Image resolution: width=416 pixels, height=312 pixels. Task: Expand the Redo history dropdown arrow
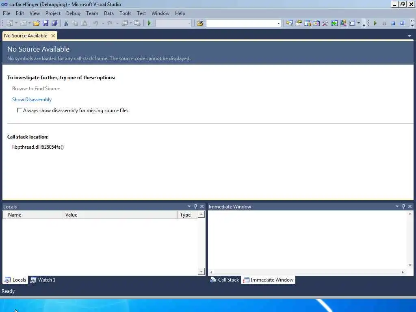[117, 23]
